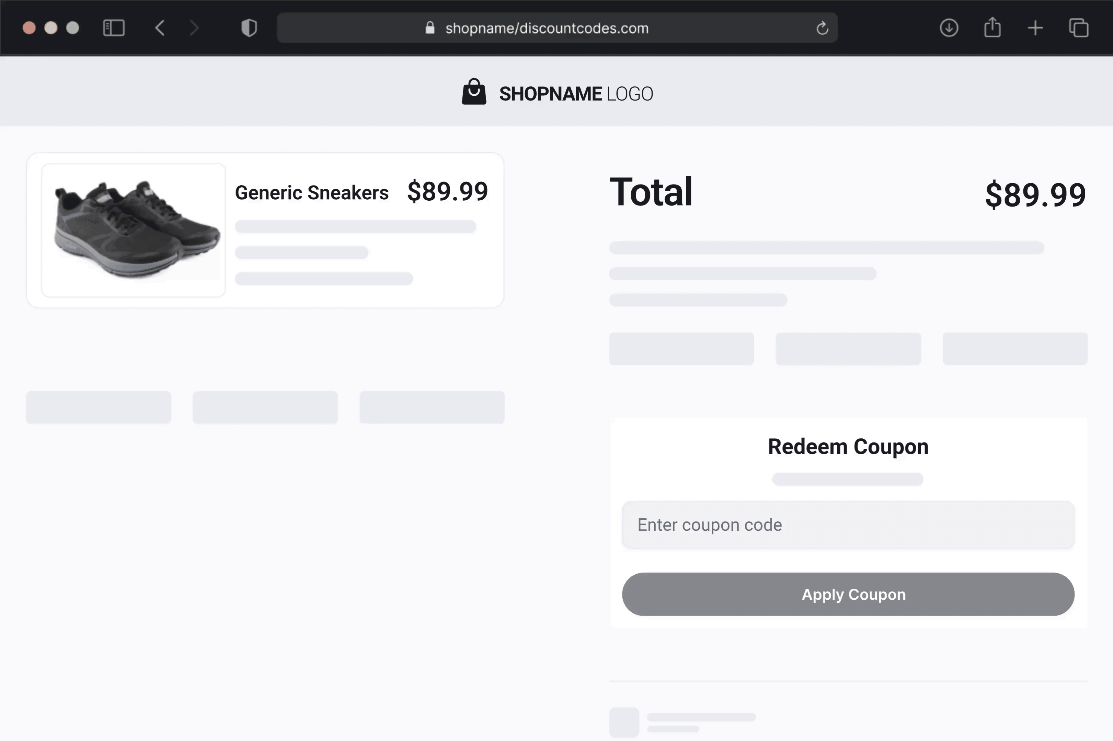This screenshot has width=1113, height=741.
Task: Open the Generic Sneakers product image
Action: (x=134, y=230)
